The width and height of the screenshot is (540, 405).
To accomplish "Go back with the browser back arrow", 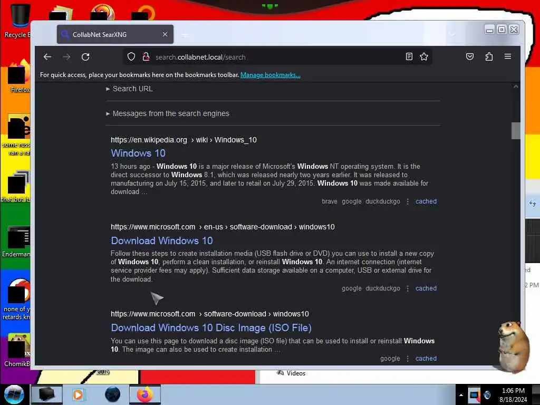I will [47, 57].
